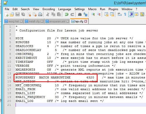Toggle Show All Characters pilcrow icon

tap(125, 15)
